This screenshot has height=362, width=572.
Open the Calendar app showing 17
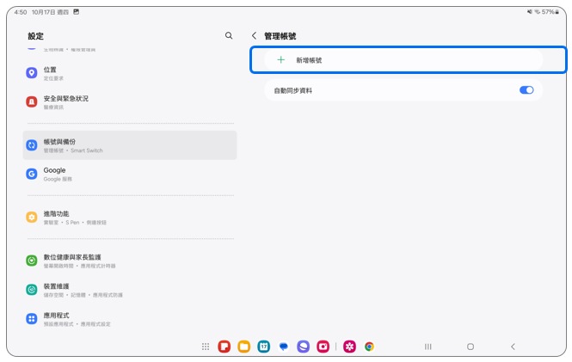[x=264, y=347]
